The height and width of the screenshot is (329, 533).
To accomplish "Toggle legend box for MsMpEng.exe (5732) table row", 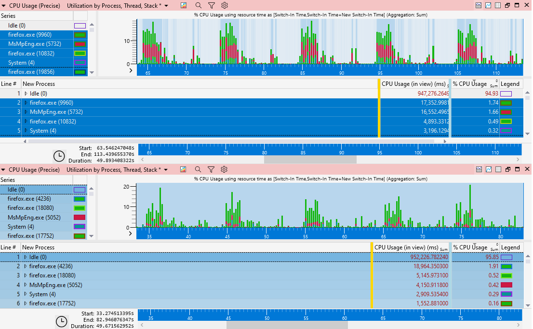I will point(506,112).
